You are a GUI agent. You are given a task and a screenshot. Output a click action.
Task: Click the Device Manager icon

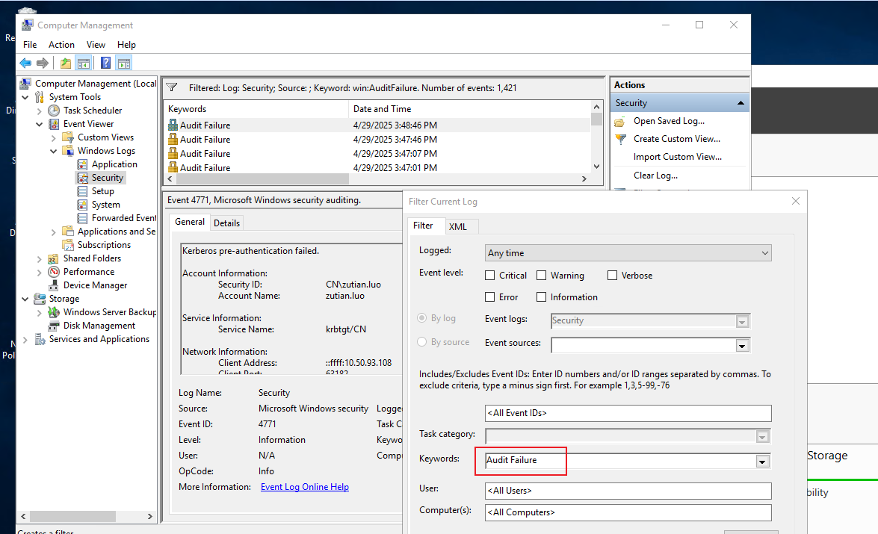click(54, 285)
